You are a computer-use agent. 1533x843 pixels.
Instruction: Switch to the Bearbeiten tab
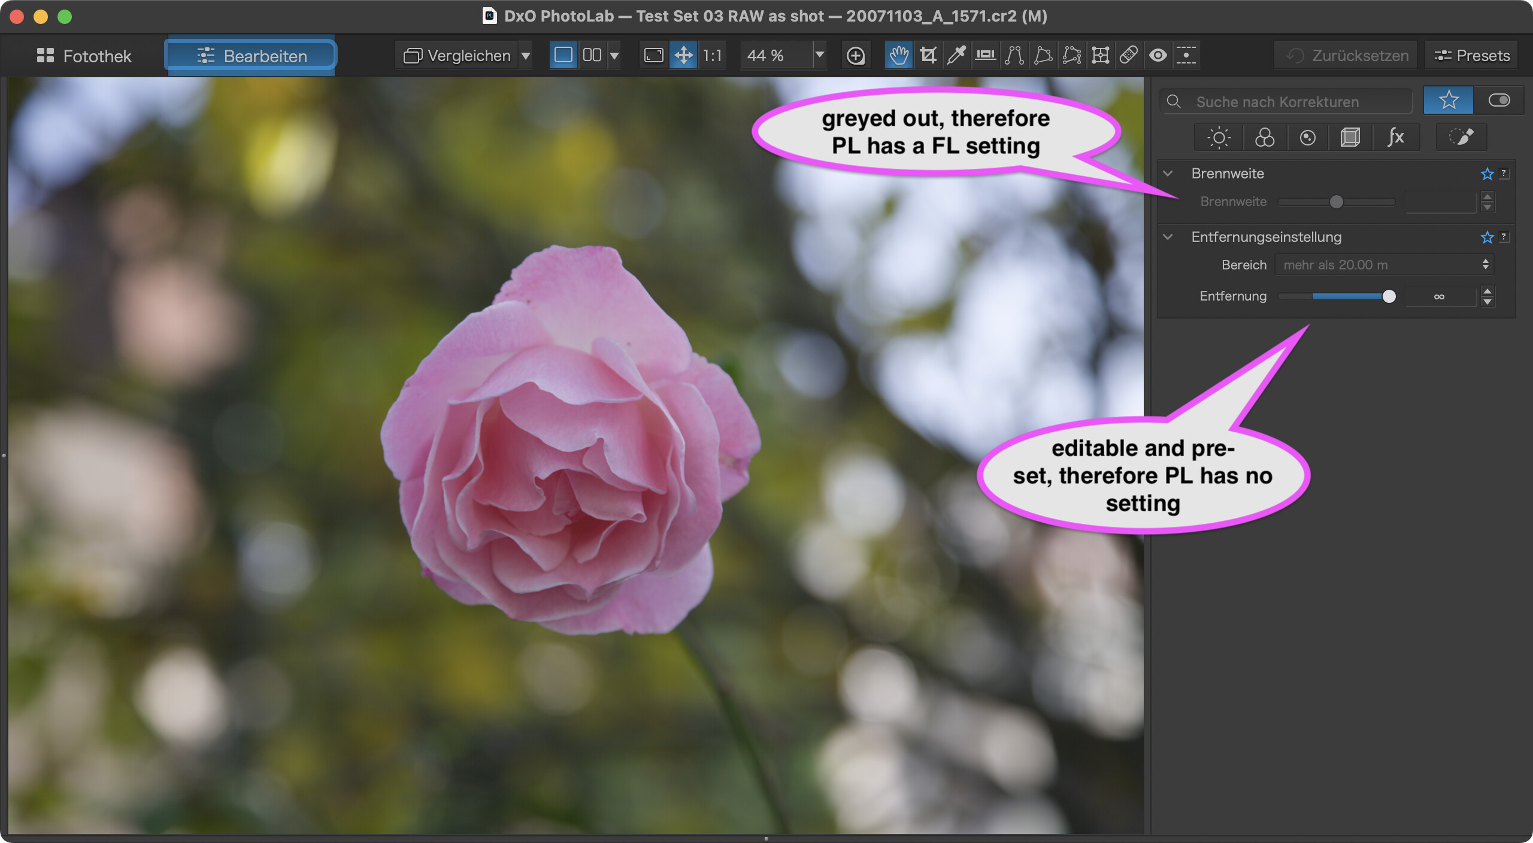(252, 56)
